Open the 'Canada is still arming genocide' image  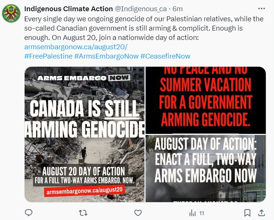[x=84, y=134]
